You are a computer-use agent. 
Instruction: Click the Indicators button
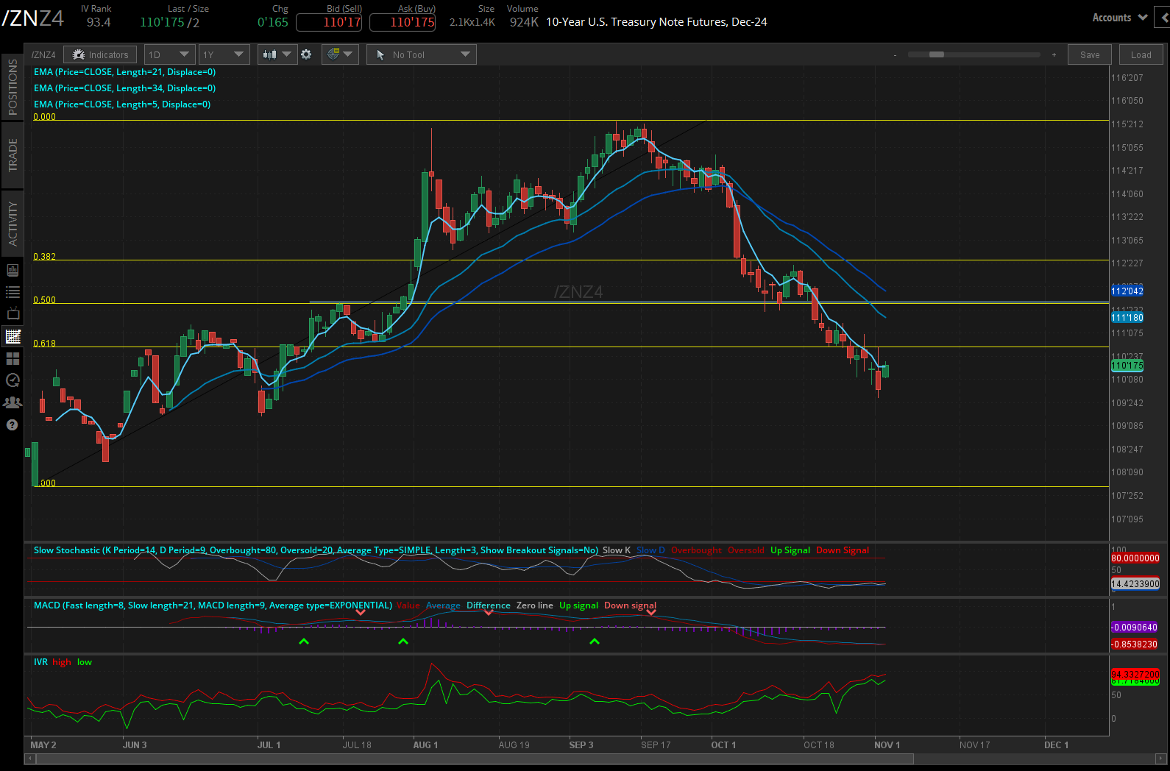click(100, 54)
